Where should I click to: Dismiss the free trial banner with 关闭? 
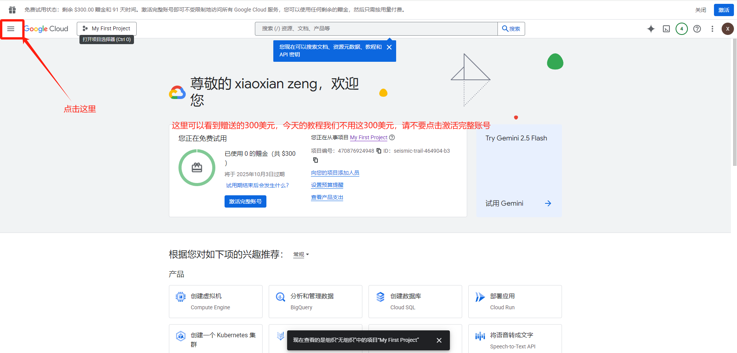(x=701, y=10)
